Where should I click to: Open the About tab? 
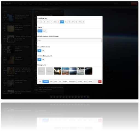point(90,81)
